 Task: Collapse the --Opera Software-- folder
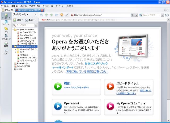[x=13, y=29]
